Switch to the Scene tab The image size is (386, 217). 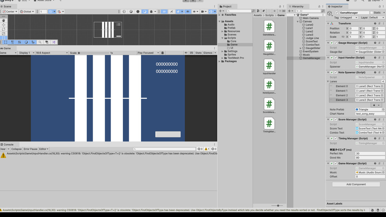click(7, 6)
